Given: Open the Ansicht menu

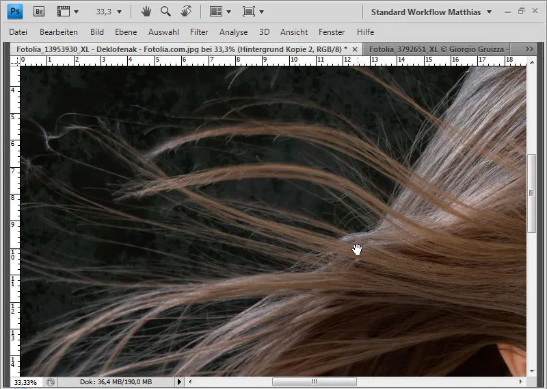Looking at the screenshot, I should tap(294, 32).
